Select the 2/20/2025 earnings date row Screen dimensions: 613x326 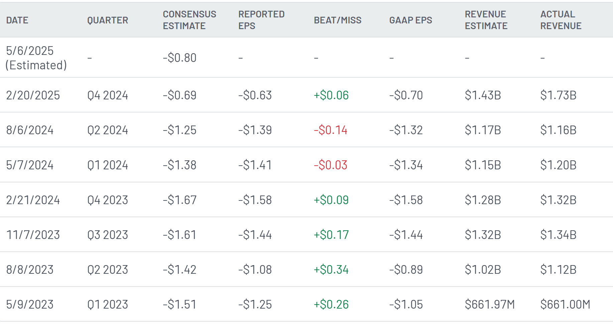click(306, 95)
